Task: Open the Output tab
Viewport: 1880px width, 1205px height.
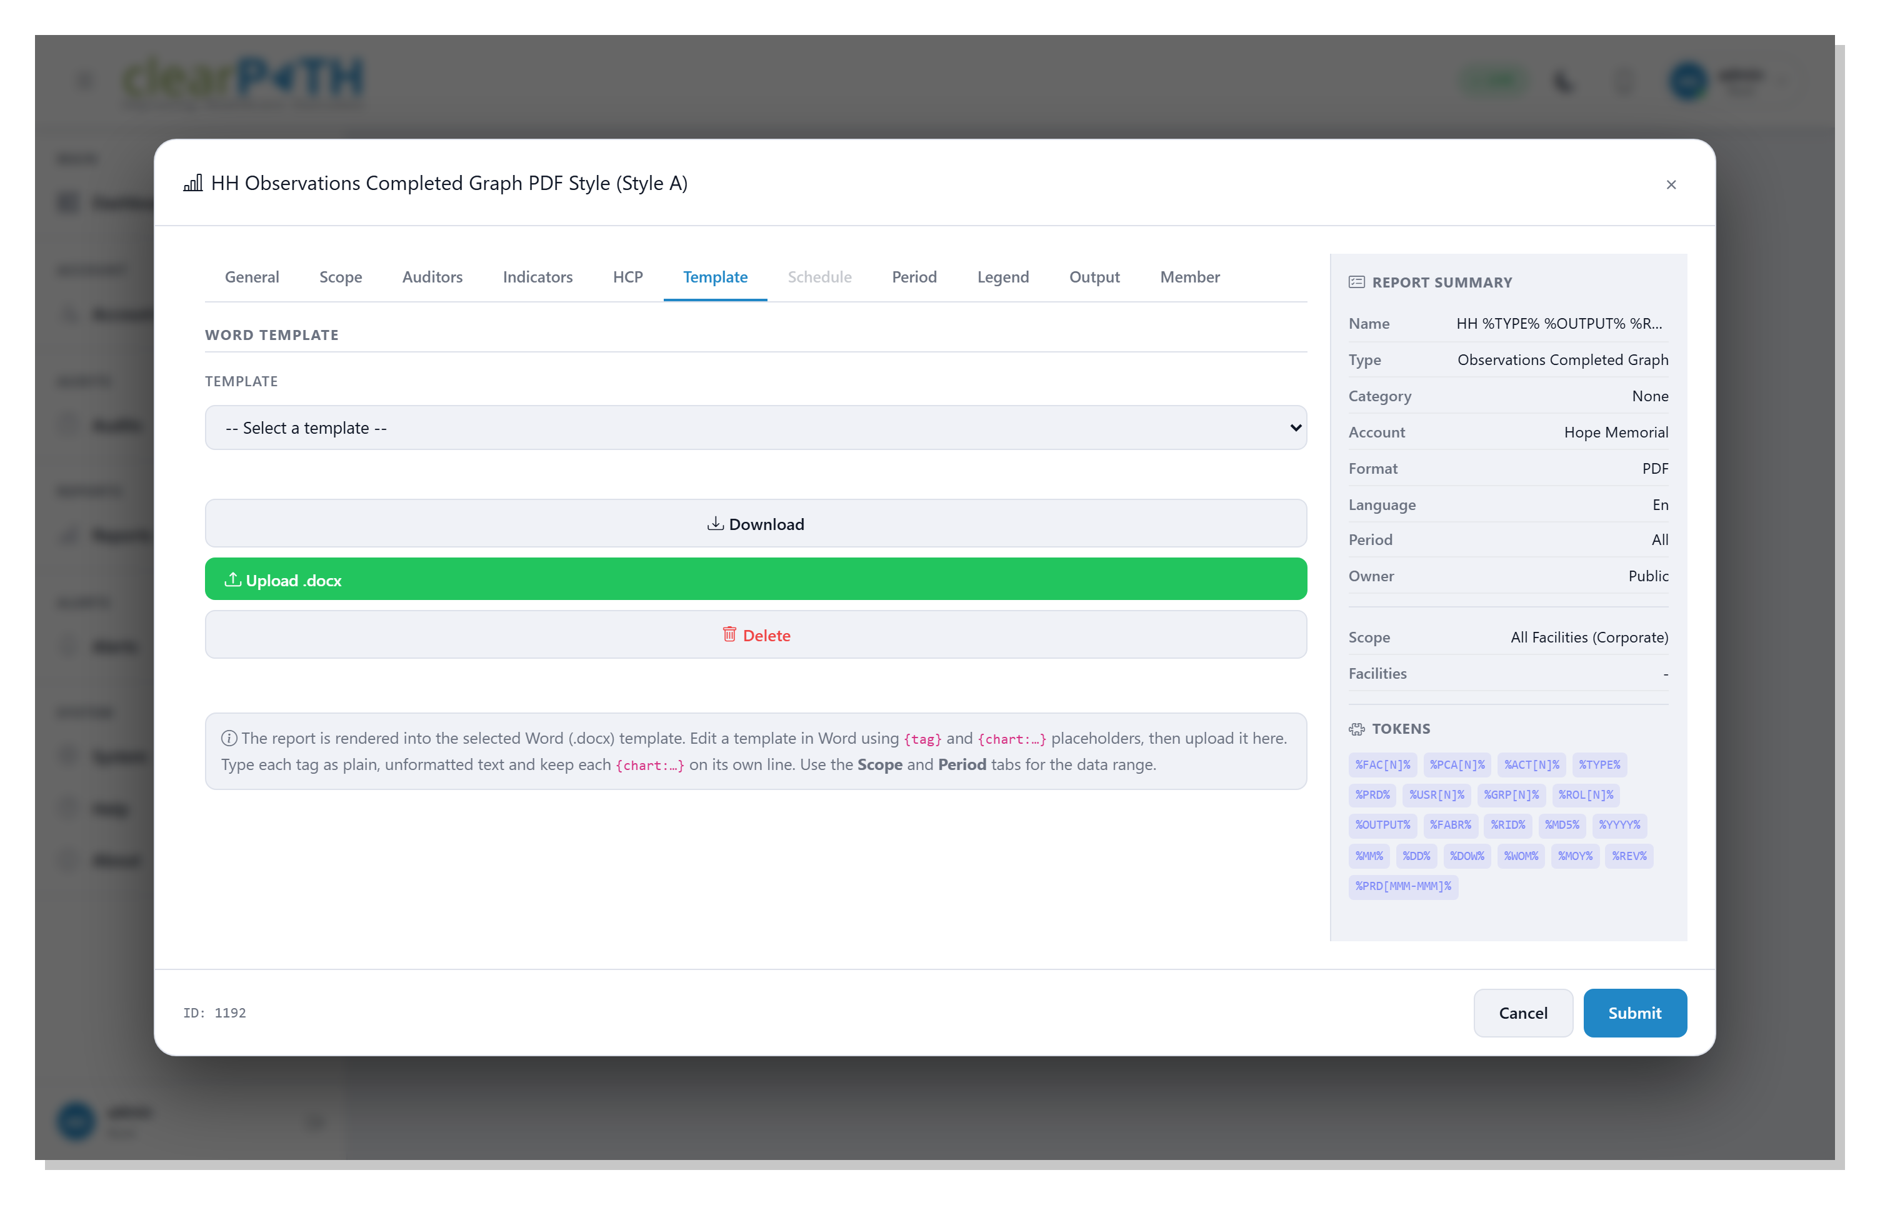Action: [x=1094, y=277]
